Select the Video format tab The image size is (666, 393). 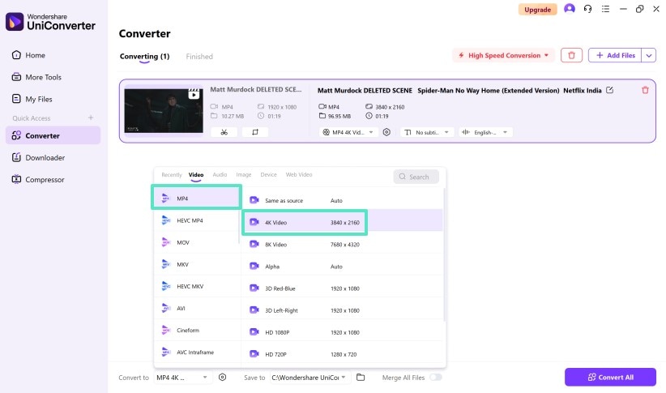click(196, 174)
